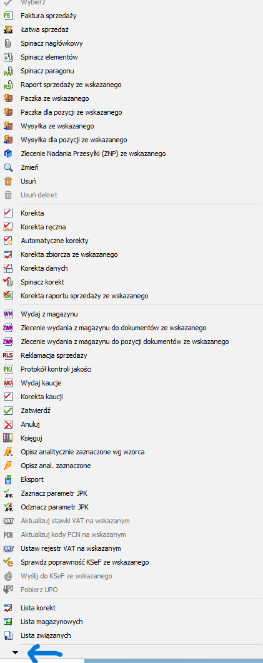Image resolution: width=263 pixels, height=663 pixels.
Task: Click the RLS icon for Reklamacja sprzedaży
Action: [x=8, y=355]
